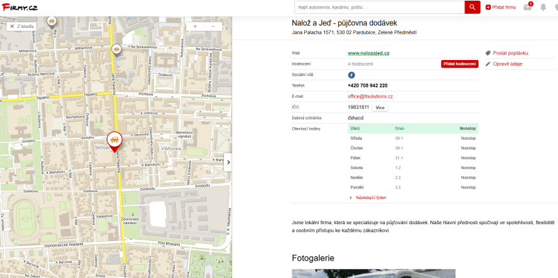Click the Přidat hodnocení button
The image size is (558, 278).
(460, 64)
